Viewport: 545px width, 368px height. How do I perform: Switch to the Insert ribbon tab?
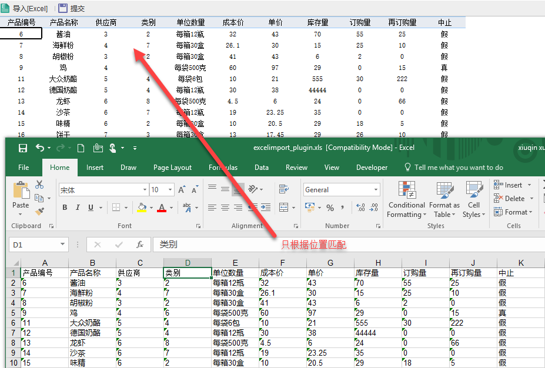pos(95,168)
